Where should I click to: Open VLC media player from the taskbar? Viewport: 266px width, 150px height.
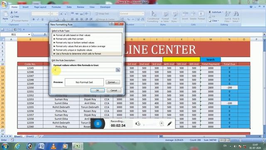tap(54, 146)
